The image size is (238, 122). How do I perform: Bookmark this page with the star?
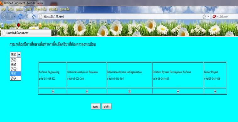(204, 17)
